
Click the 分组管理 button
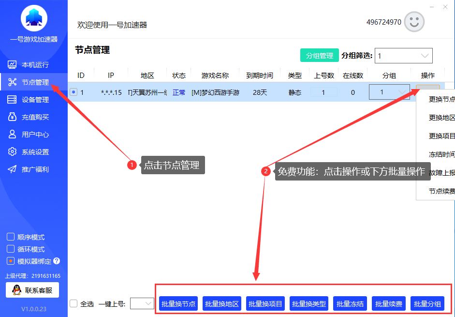pos(320,55)
